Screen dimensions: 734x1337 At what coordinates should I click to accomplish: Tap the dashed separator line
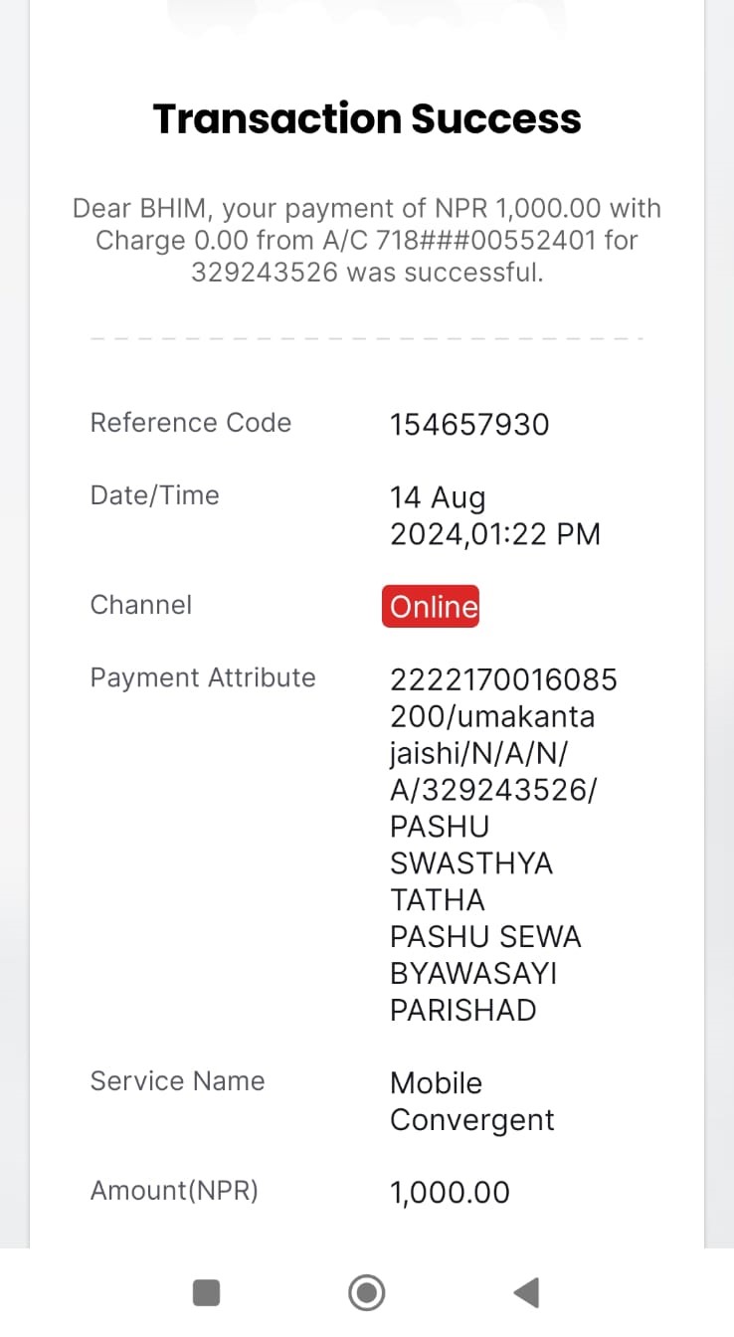pos(367,339)
